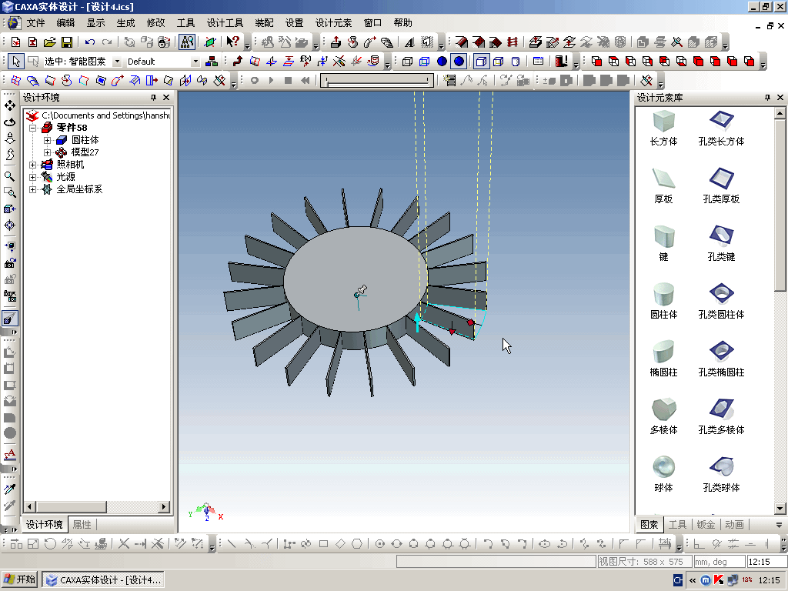The height and width of the screenshot is (591, 788).
Task: Open a file with the folder icon
Action: point(49,42)
